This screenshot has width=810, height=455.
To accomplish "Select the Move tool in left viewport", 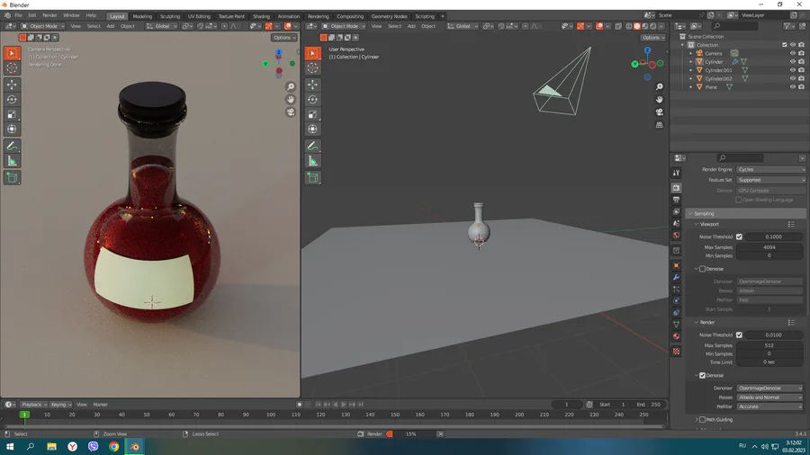I will point(12,85).
